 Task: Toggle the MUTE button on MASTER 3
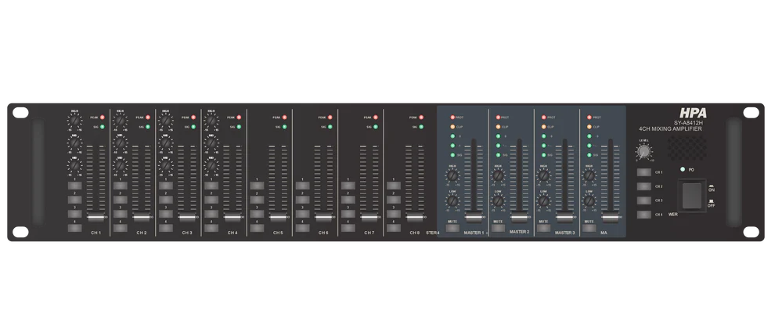point(543,228)
